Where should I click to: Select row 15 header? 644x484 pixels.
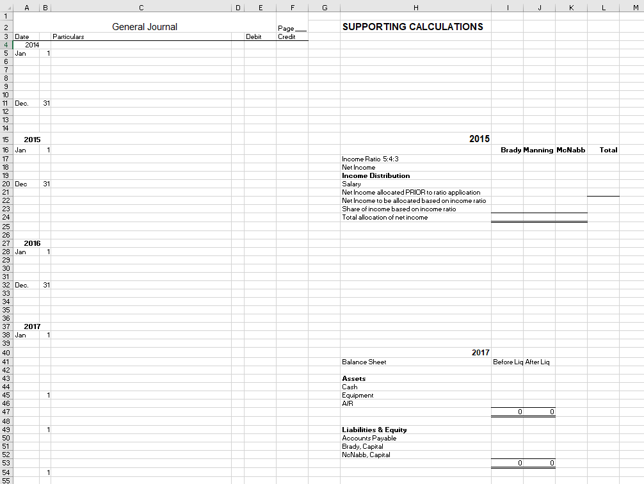(6, 140)
